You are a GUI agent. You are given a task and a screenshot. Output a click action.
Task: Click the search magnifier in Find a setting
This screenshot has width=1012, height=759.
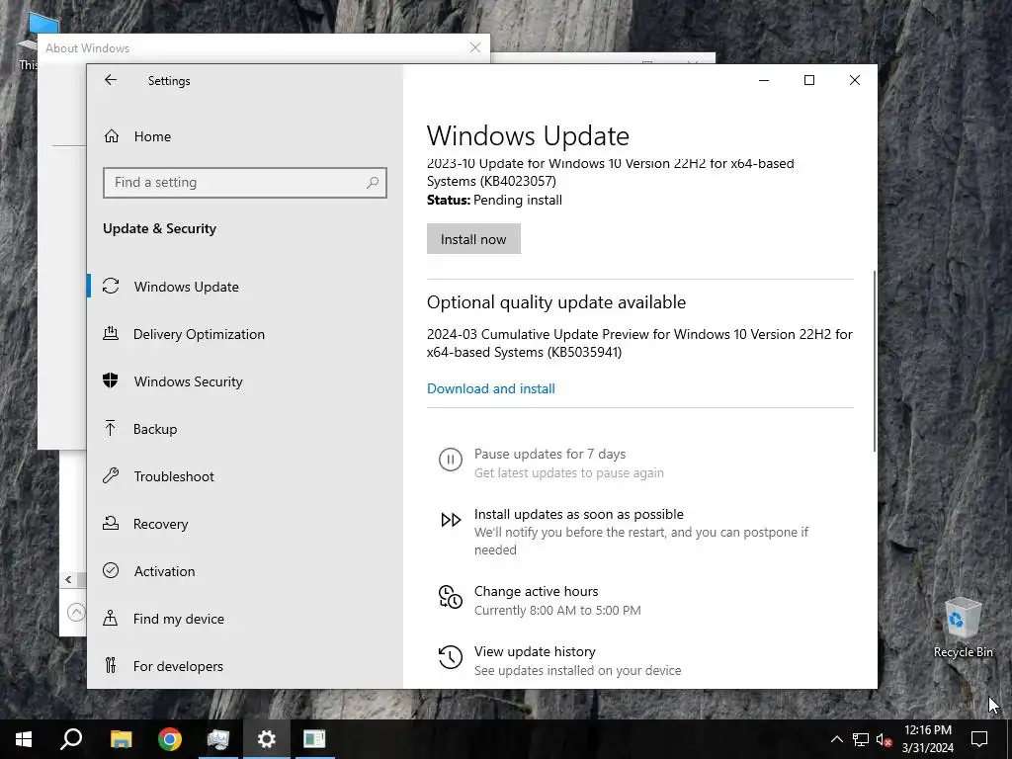tap(373, 183)
